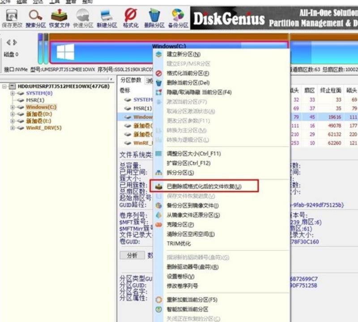The image size is (358, 322).
Task: Launch the 恢复文件 recovery tool
Action: [60, 18]
